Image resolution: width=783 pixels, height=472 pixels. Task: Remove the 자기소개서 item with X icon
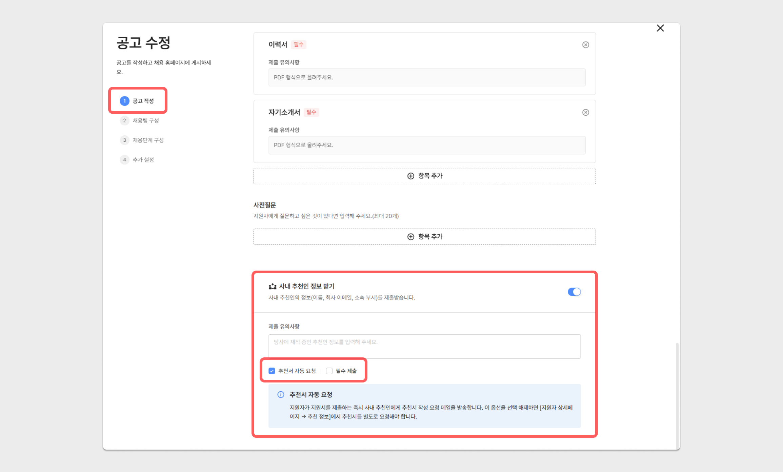tap(585, 112)
